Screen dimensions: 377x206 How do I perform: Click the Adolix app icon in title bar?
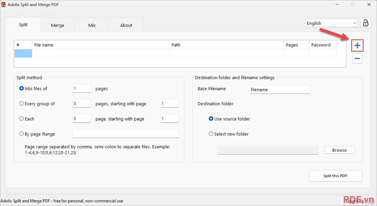click(x=3, y=4)
